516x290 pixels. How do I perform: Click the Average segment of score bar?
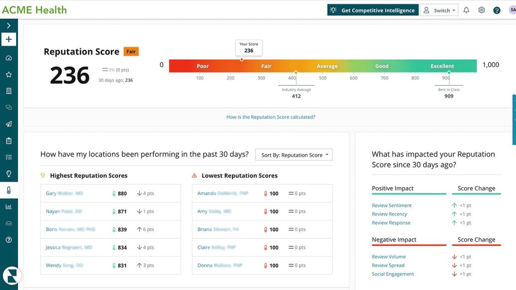coord(327,66)
